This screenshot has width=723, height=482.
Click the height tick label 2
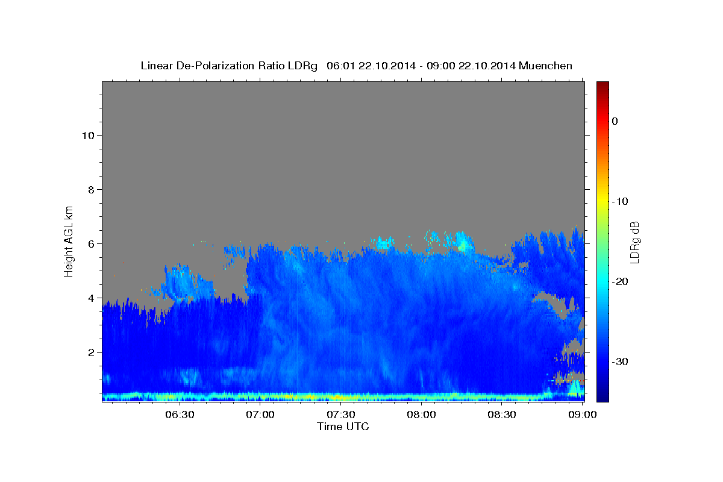click(x=90, y=352)
